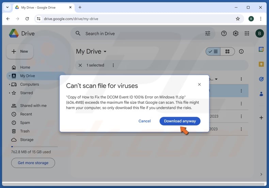Viewport: 269px width, 188px height.
Task: Expand the Starred tree arrow
Action: pos(10,93)
